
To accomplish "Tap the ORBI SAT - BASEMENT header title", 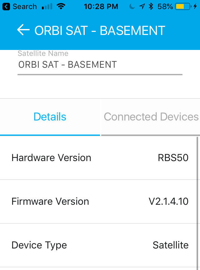I will 100,30.
